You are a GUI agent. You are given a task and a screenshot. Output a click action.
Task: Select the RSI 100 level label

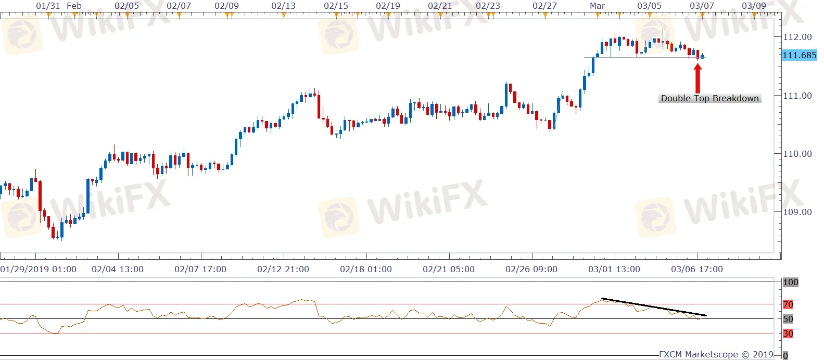click(790, 282)
